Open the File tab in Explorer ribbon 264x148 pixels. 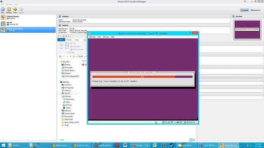tap(61, 40)
